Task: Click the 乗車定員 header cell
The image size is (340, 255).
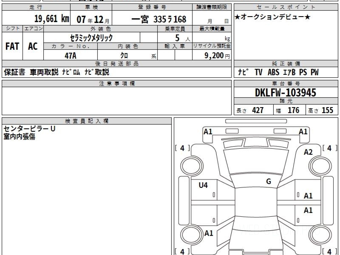Action: 175,29
